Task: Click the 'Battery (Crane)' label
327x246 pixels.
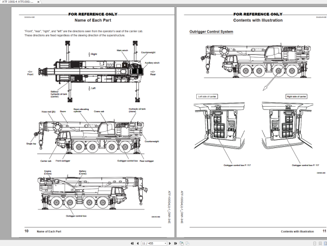Action: pos(83,173)
